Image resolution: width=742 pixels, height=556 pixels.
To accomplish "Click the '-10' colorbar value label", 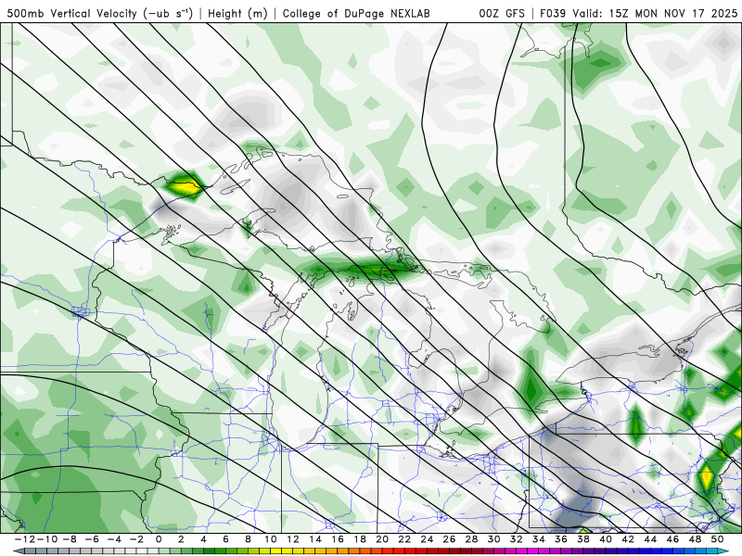I will pos(46,539).
